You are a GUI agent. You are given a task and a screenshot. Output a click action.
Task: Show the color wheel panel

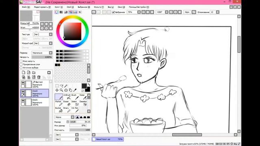click(x=57, y=12)
